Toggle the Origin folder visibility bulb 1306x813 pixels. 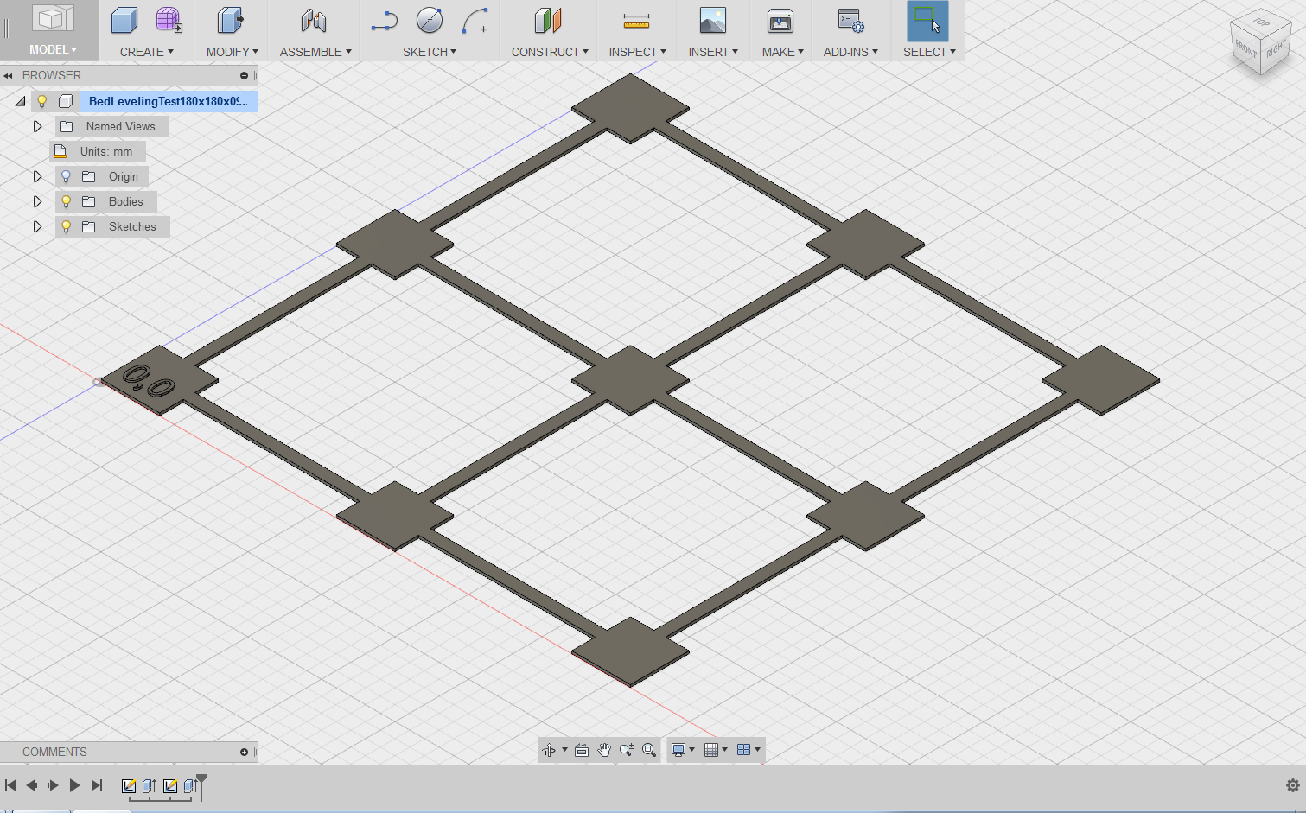click(x=66, y=176)
